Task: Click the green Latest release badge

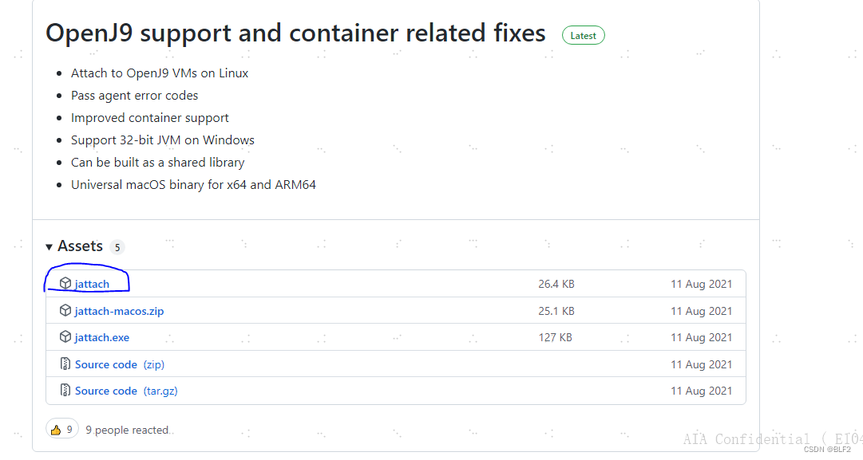Action: coord(583,36)
